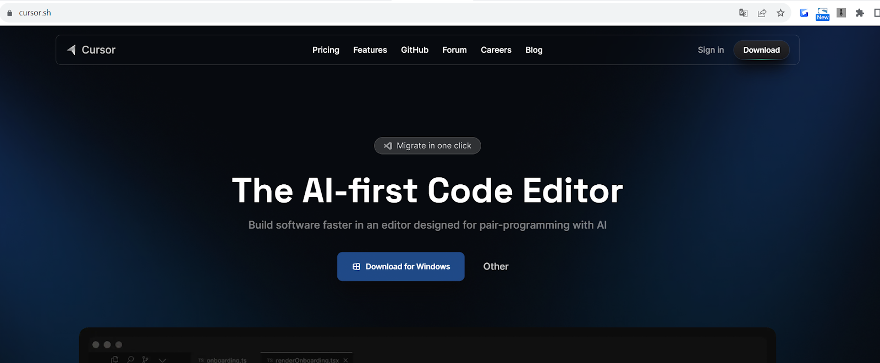Open Other download options

pos(496,267)
